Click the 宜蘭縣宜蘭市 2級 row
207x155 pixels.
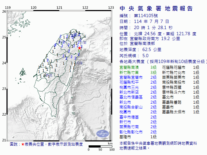[x=138, y=77]
